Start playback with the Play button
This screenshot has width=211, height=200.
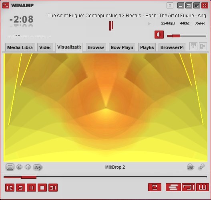coord(20,188)
